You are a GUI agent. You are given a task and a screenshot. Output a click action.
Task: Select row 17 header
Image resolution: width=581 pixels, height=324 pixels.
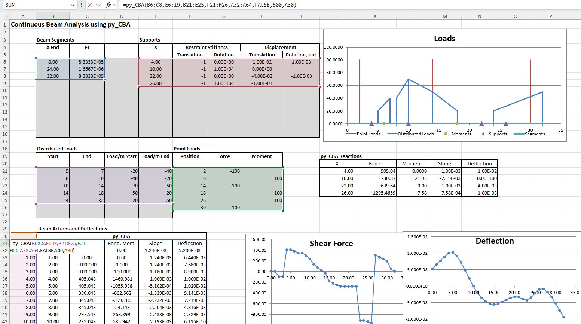tap(5, 141)
